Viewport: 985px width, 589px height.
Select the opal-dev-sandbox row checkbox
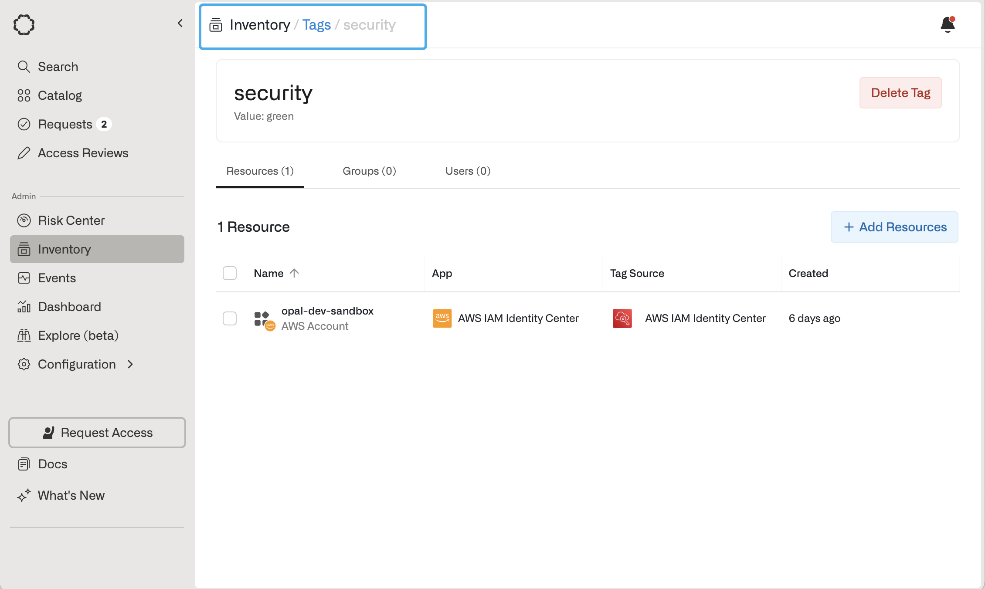[x=230, y=318]
